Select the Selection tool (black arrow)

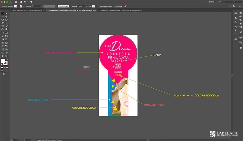(3, 14)
